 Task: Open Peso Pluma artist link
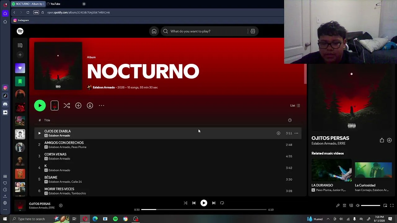[x=78, y=147]
